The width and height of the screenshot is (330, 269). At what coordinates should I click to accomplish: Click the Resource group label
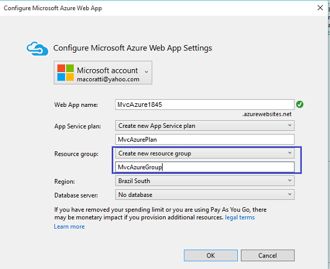tap(76, 154)
